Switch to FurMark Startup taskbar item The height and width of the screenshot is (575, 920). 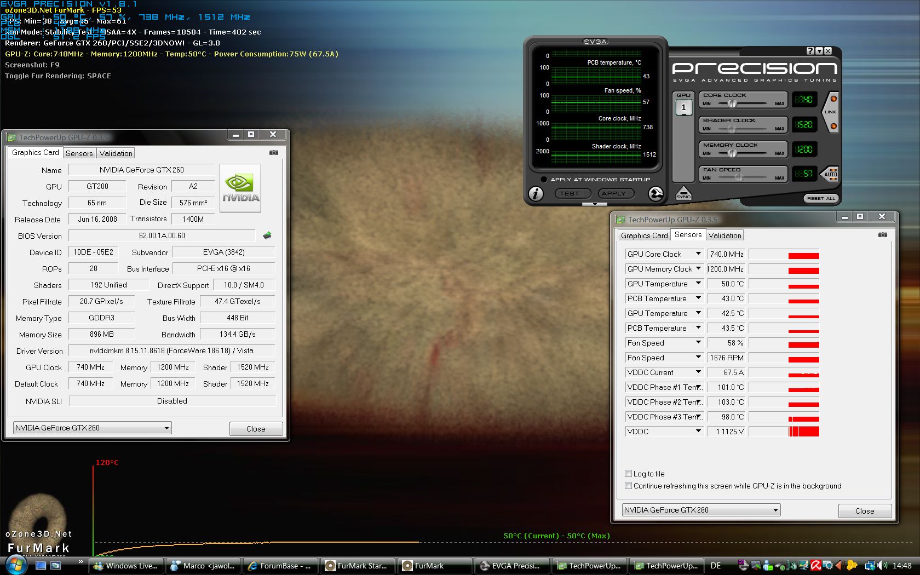pos(358,566)
